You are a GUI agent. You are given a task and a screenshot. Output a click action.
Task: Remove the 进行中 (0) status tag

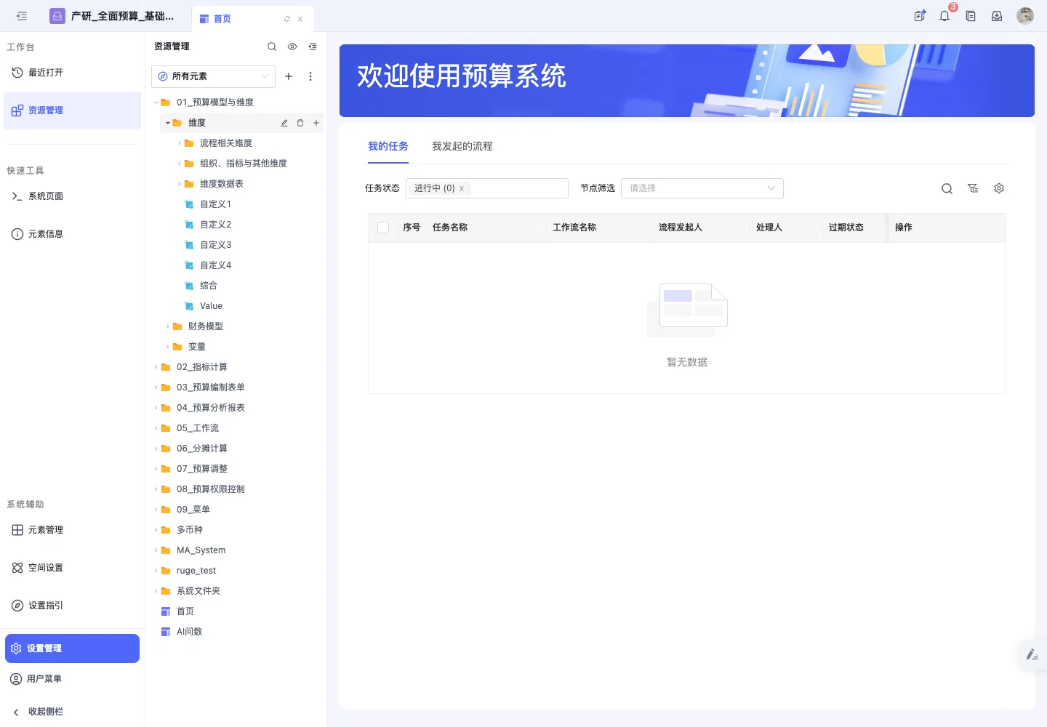(x=462, y=189)
